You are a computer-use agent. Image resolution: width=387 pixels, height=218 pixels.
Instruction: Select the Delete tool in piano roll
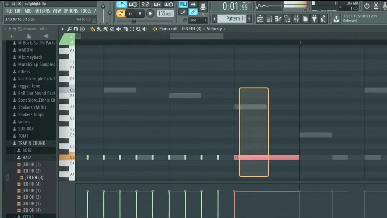pyautogui.click(x=112, y=29)
